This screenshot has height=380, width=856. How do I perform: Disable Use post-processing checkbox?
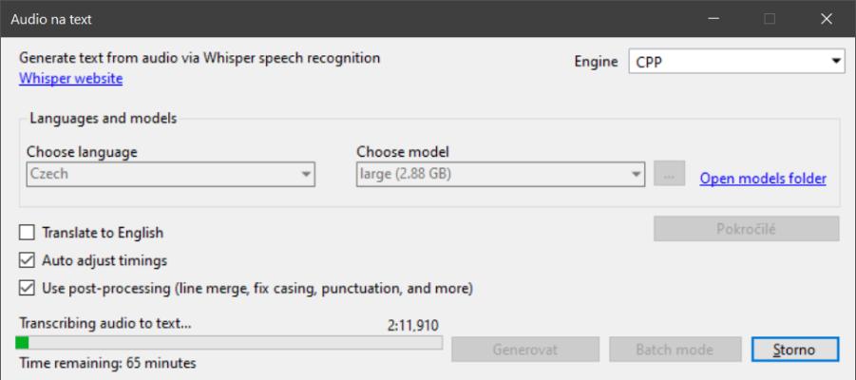(27, 288)
